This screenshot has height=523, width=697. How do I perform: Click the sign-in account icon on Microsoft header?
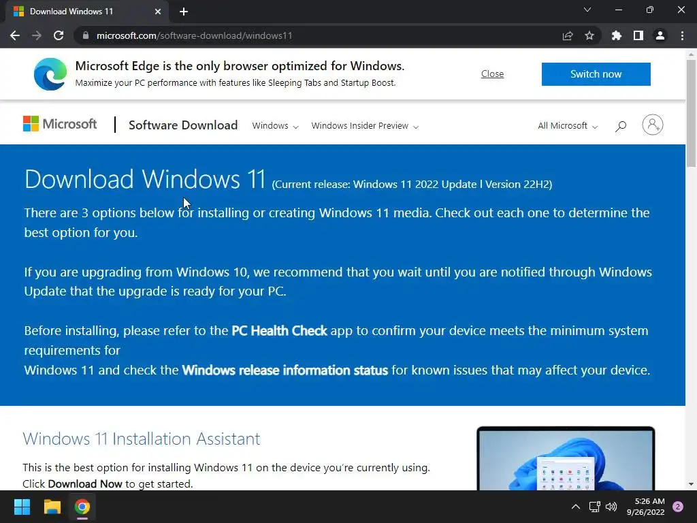[x=653, y=125]
